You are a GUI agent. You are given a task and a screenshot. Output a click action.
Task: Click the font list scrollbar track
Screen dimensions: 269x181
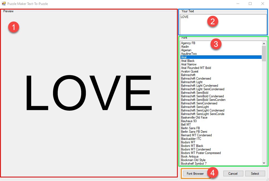click(264, 109)
